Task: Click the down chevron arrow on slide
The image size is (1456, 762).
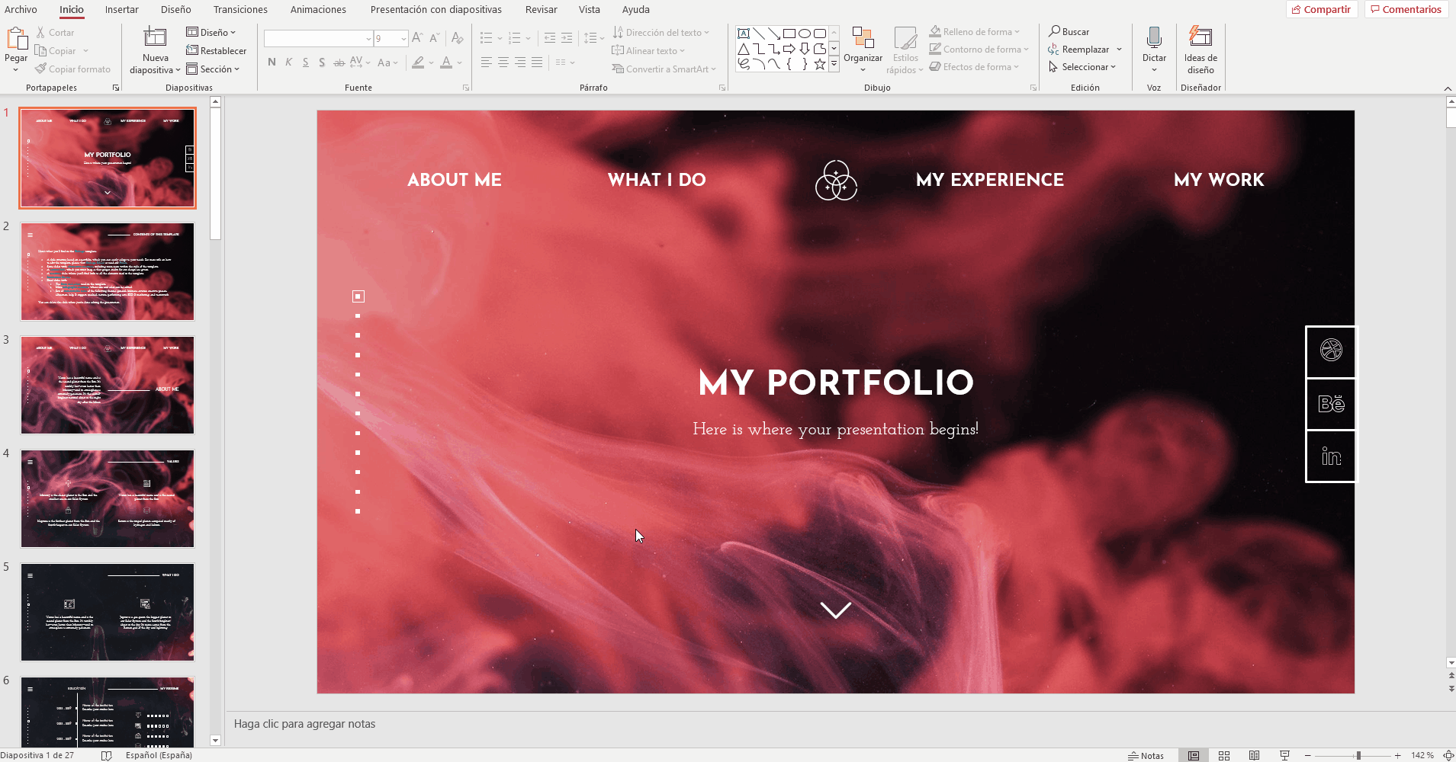Action: [835, 610]
